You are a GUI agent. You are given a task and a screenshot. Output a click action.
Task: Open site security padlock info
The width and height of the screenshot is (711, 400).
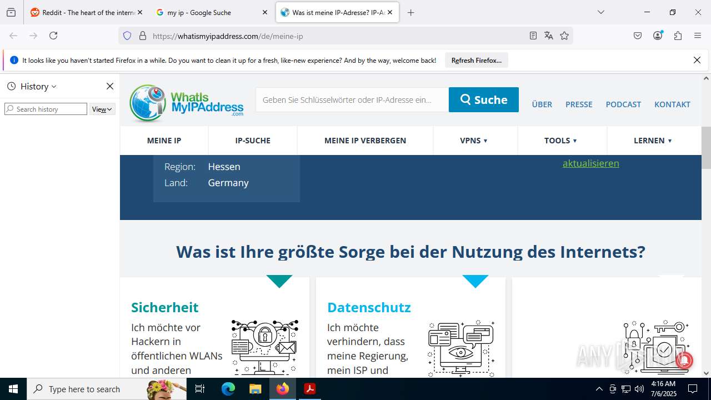[x=143, y=36]
